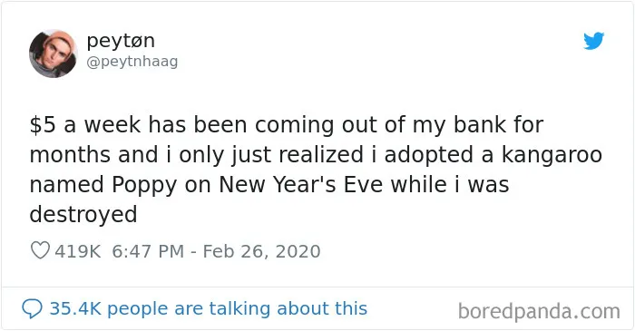Viewport: 635px width, 331px height.
Task: Click the '$5 a week' opening tweet line
Action: coord(287,124)
